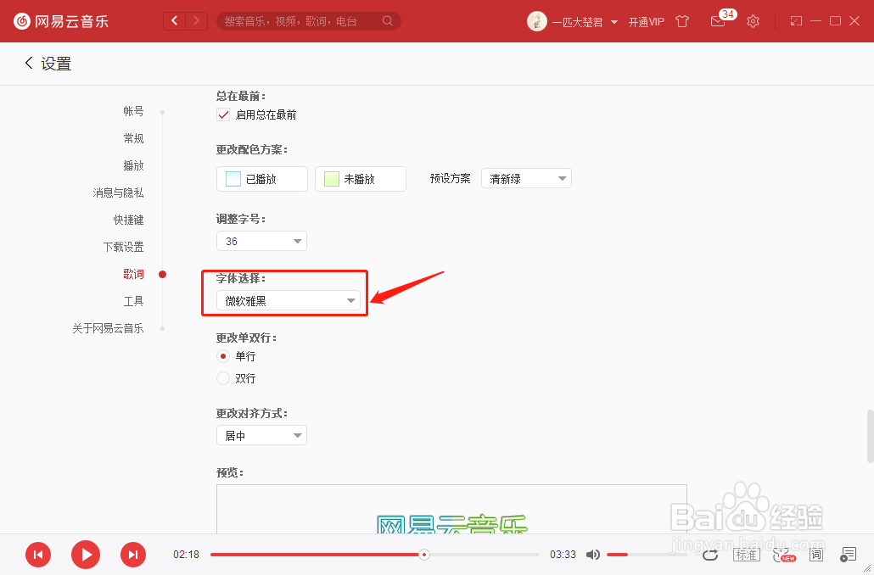Go to 工具 settings section
This screenshot has height=575, width=874.
[134, 301]
